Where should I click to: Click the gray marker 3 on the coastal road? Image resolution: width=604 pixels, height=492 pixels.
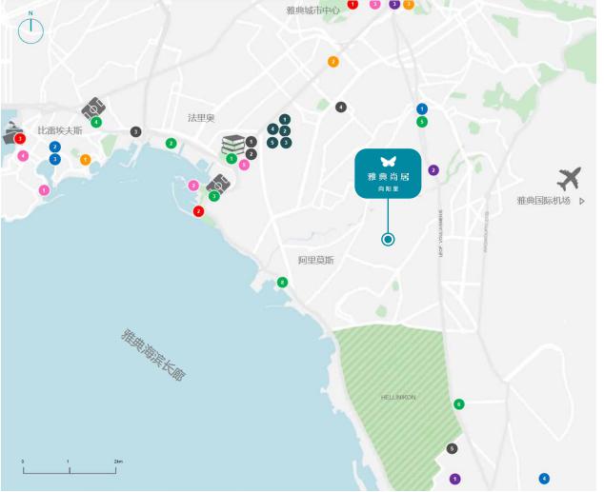135,132
